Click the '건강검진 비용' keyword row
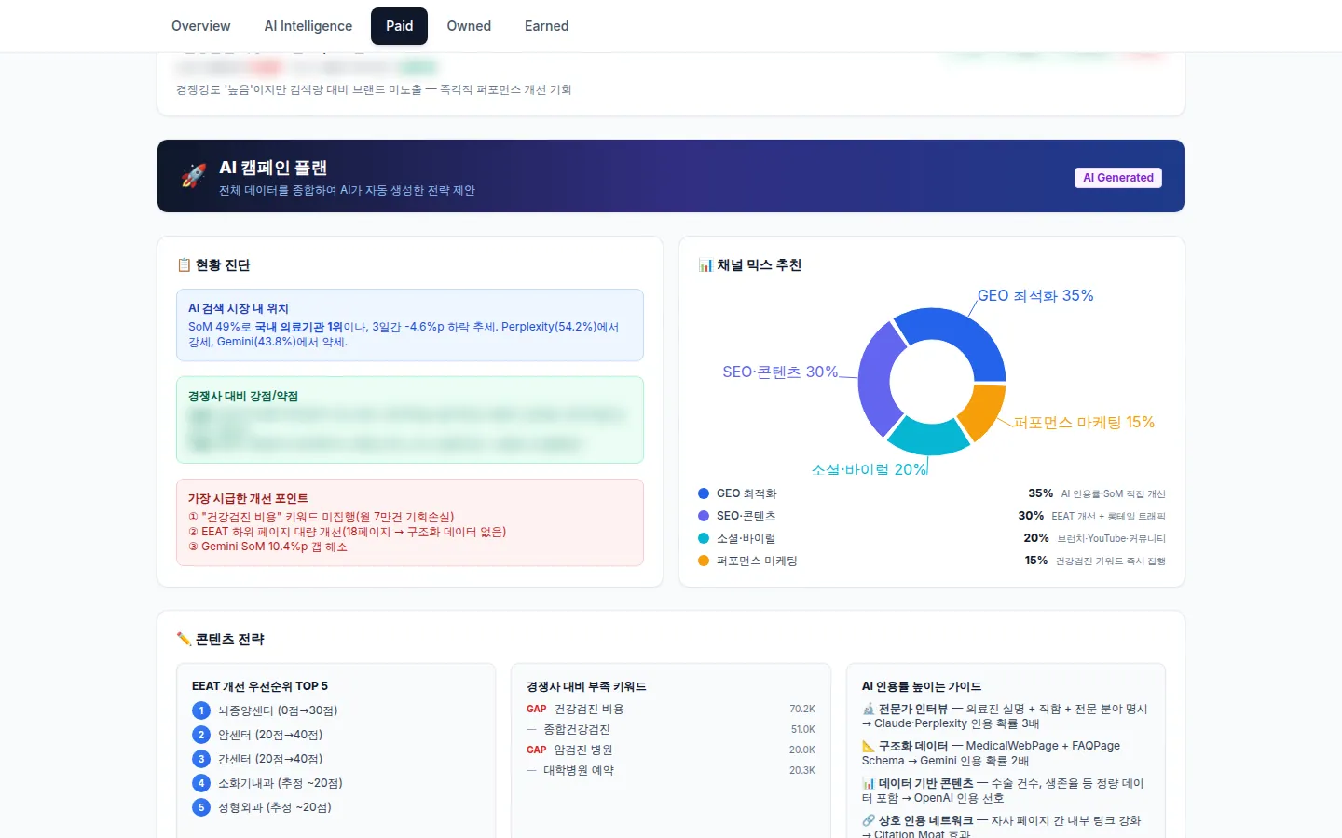 pos(671,709)
